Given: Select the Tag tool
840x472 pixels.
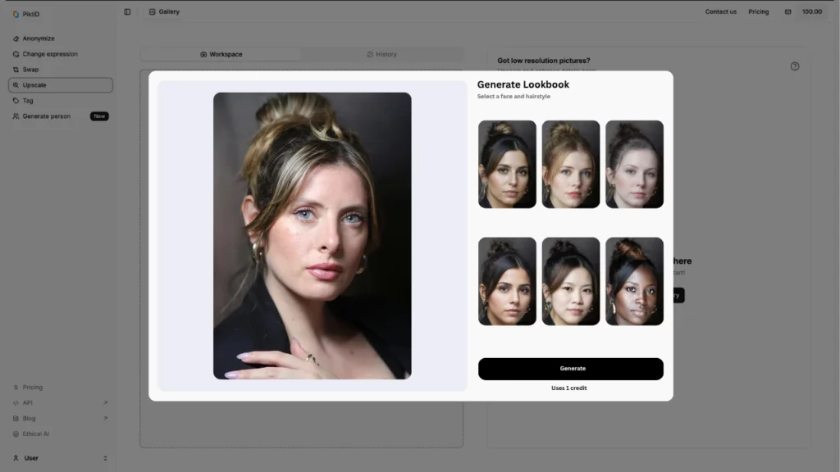Looking at the screenshot, I should click(30, 100).
